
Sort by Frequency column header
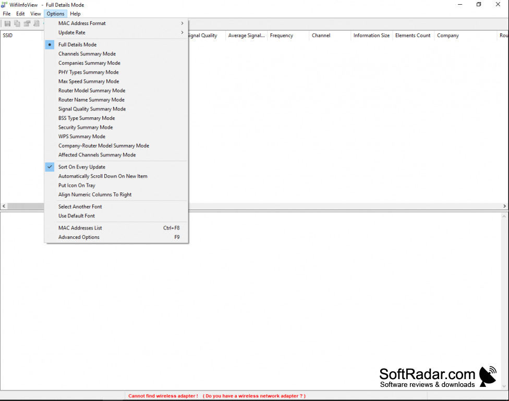tap(288, 35)
